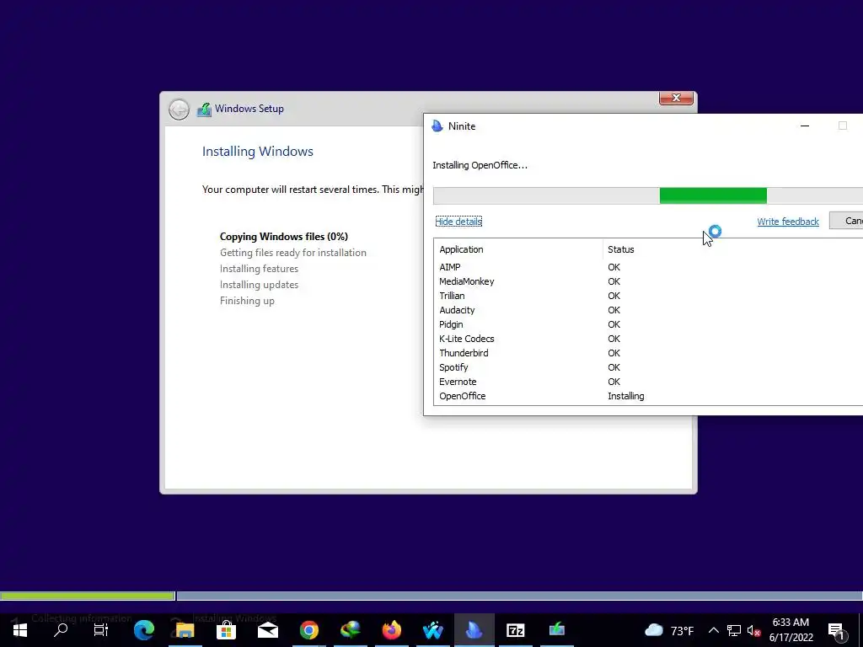Show hidden system tray icons
The image size is (863, 647).
point(713,630)
